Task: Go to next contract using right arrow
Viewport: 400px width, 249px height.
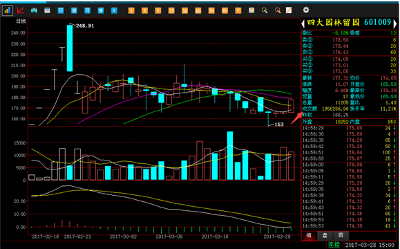Action: pos(395,24)
